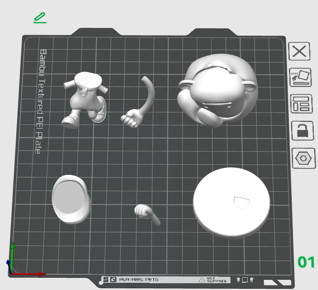This screenshot has height=290, width=318.
Task: Select the small fist arm model
Action: pos(147,214)
